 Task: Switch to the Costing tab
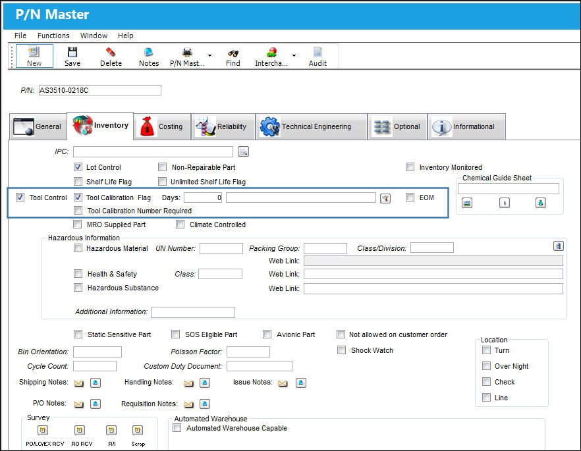tap(161, 126)
